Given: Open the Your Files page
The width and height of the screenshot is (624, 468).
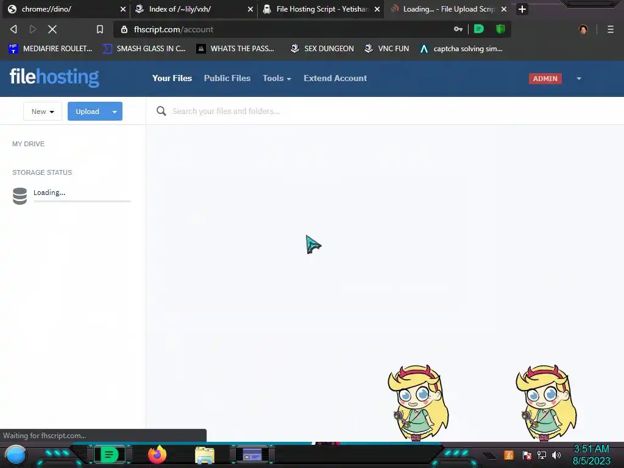Looking at the screenshot, I should [172, 78].
